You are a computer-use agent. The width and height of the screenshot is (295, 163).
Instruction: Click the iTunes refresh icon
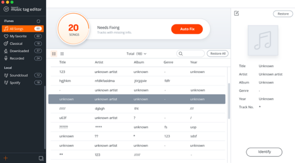(x=38, y=21)
